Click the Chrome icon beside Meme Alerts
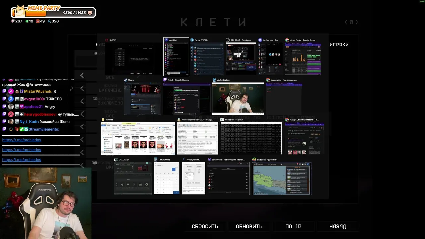This screenshot has height=239, width=425. pyautogui.click(x=287, y=40)
